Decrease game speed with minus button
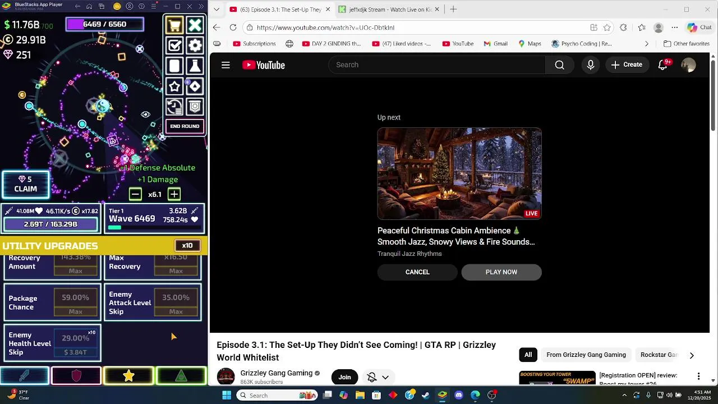 point(135,194)
